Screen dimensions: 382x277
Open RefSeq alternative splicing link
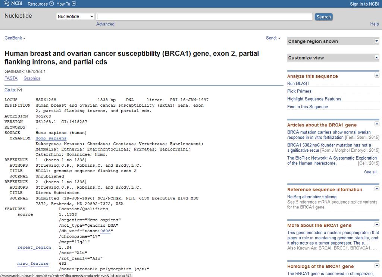pyautogui.click(x=311, y=197)
